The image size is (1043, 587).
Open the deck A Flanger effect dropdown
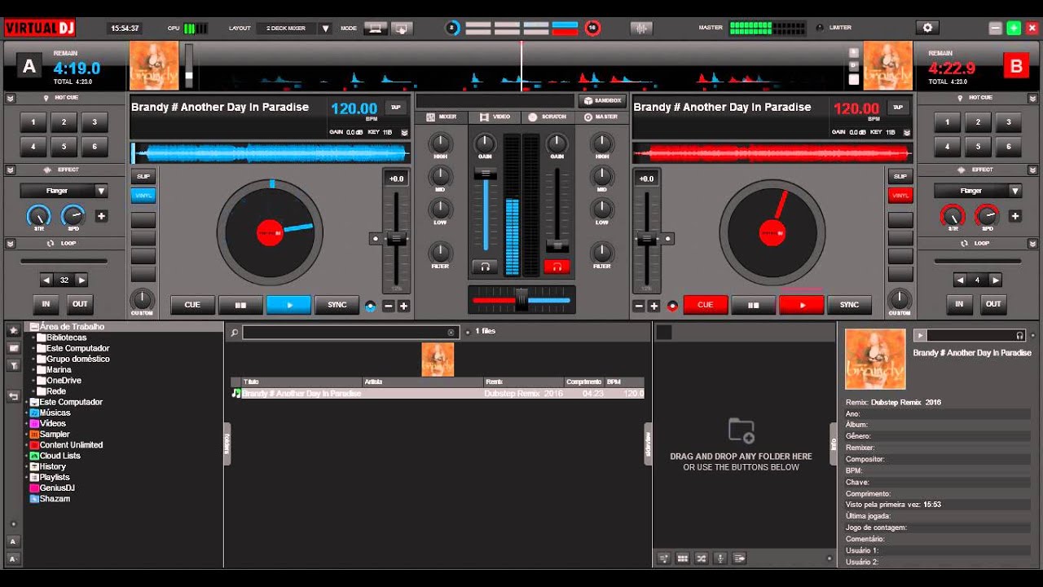(x=64, y=191)
